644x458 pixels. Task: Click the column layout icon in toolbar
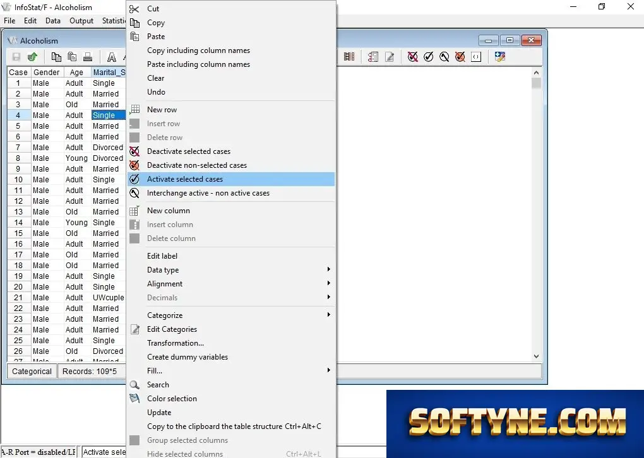(349, 57)
